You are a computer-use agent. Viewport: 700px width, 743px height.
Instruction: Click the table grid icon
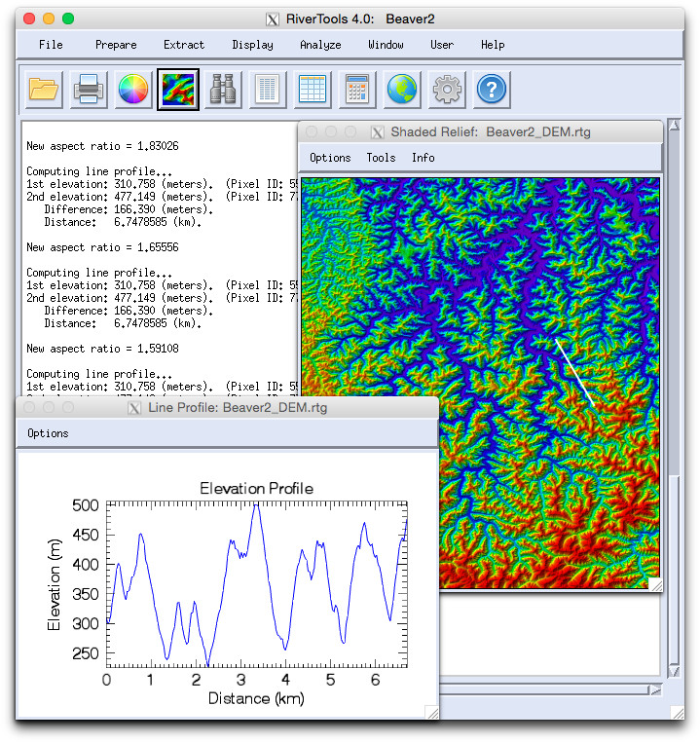click(313, 91)
